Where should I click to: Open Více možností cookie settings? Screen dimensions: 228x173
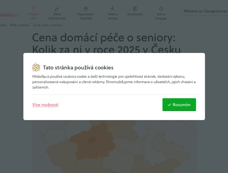click(x=45, y=105)
